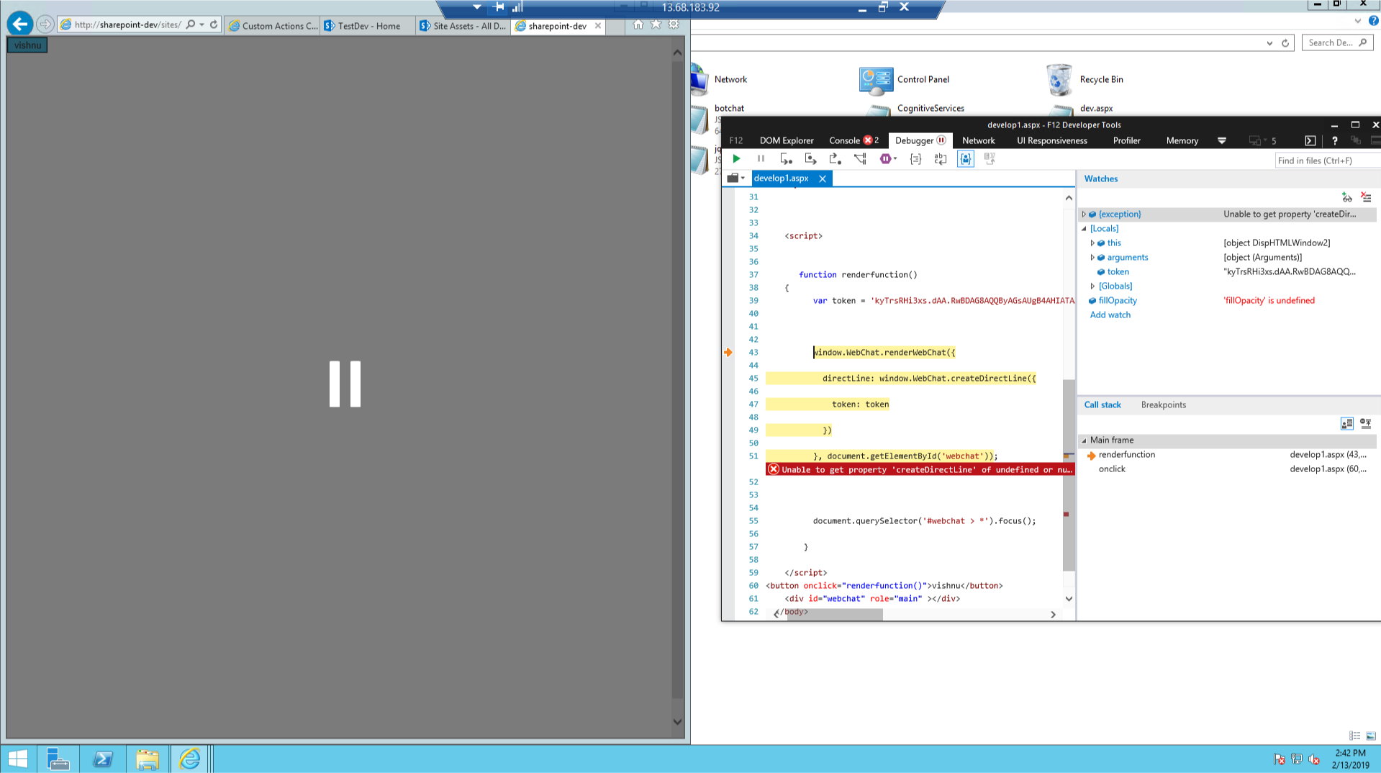
Task: Click the Continue execution icon in Debugger
Action: coord(736,158)
